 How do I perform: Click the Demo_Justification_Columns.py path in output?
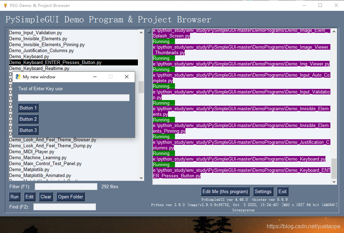(241, 145)
